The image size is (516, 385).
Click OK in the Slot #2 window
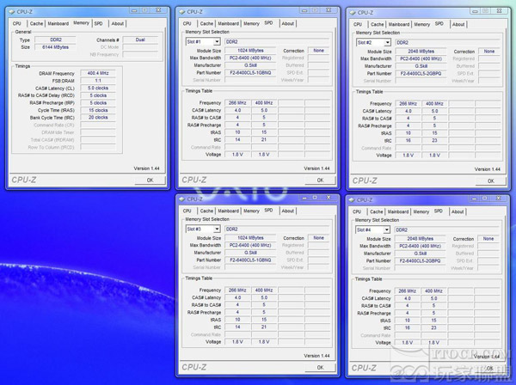(491, 180)
